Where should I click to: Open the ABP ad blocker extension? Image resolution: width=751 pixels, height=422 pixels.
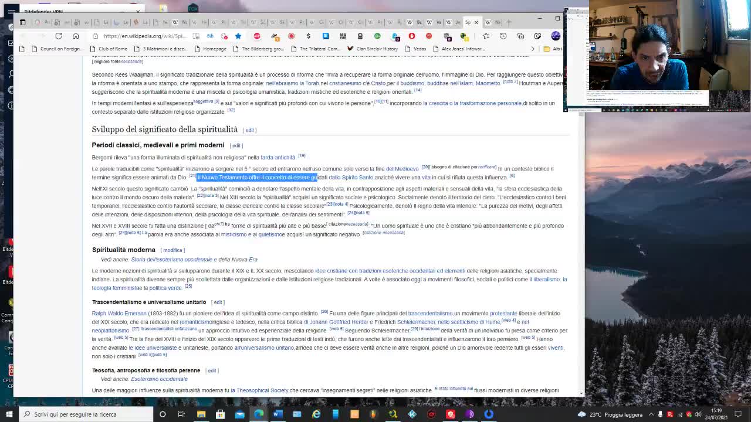click(257, 36)
